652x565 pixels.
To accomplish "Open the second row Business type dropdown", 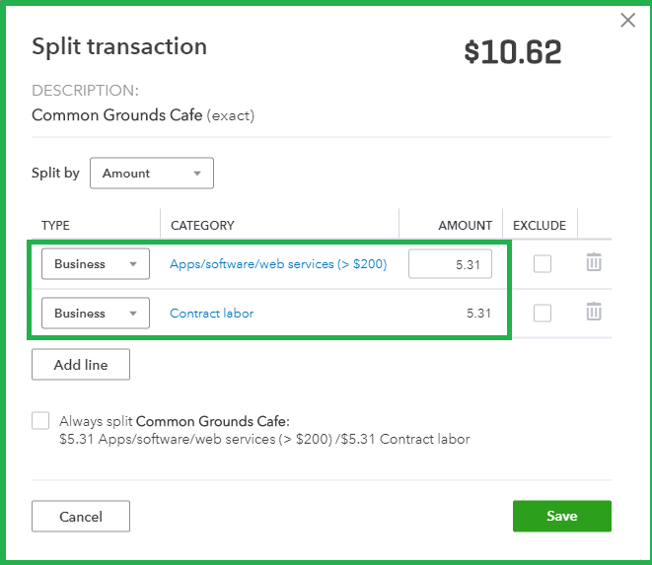I will [95, 314].
